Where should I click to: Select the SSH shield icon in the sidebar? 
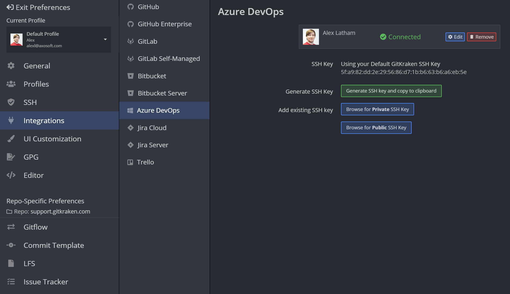(x=11, y=102)
